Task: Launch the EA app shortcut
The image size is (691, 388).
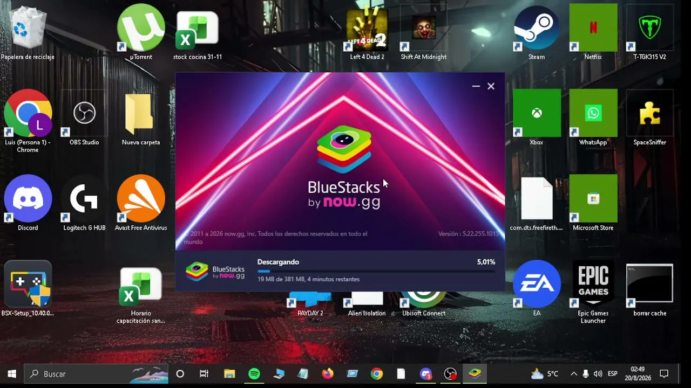Action: [x=537, y=289]
